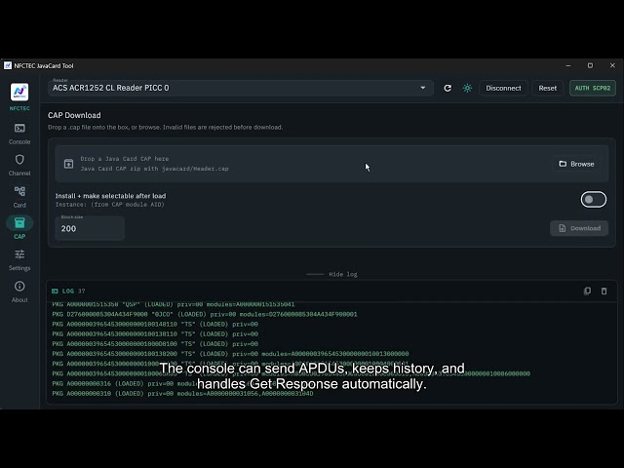
Task: Minimize the NFCTEC JavaCard Tool window
Action: 568,65
